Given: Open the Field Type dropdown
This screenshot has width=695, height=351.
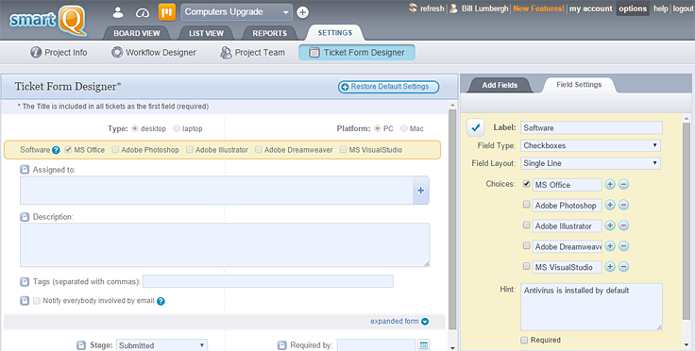Looking at the screenshot, I should coord(590,145).
